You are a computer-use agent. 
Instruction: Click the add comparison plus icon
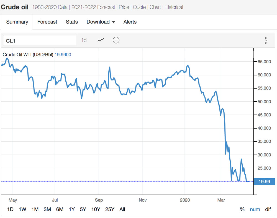pyautogui.click(x=116, y=40)
